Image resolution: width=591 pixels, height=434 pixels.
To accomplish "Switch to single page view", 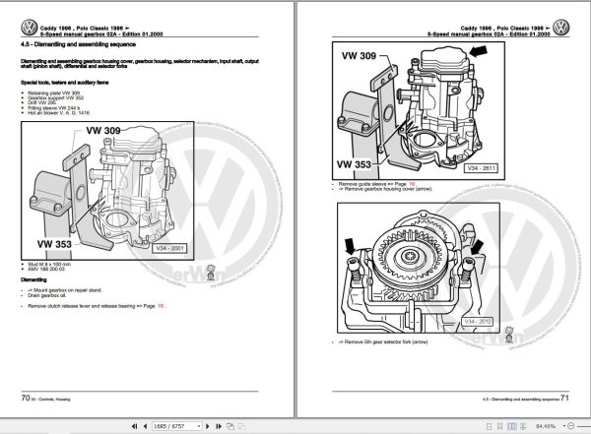I will tap(489, 426).
